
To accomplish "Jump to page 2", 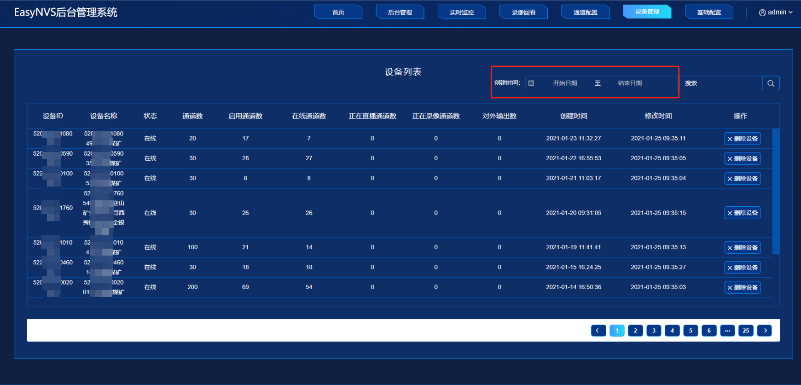I will click(x=635, y=331).
